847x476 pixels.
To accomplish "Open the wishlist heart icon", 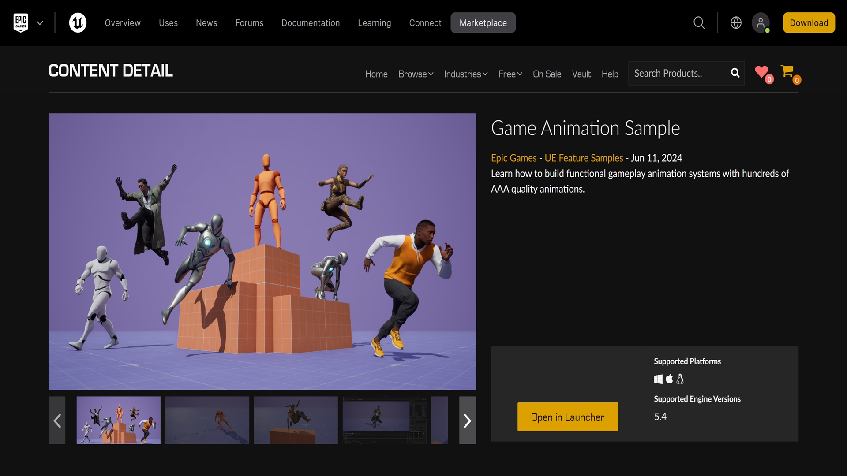I will click(762, 72).
